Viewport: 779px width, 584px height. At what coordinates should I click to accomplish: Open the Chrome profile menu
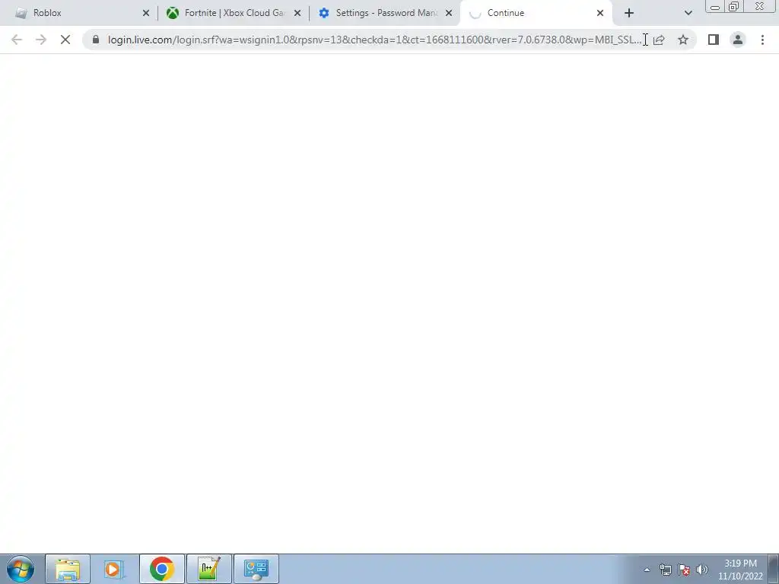(x=738, y=40)
